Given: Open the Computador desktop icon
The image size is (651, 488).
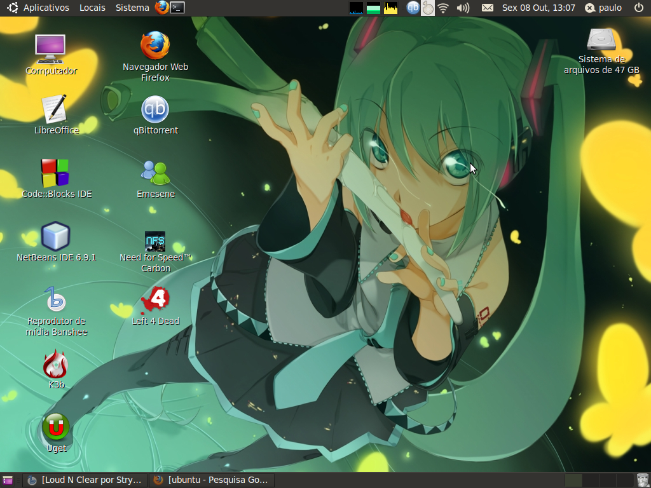Looking at the screenshot, I should [x=50, y=49].
